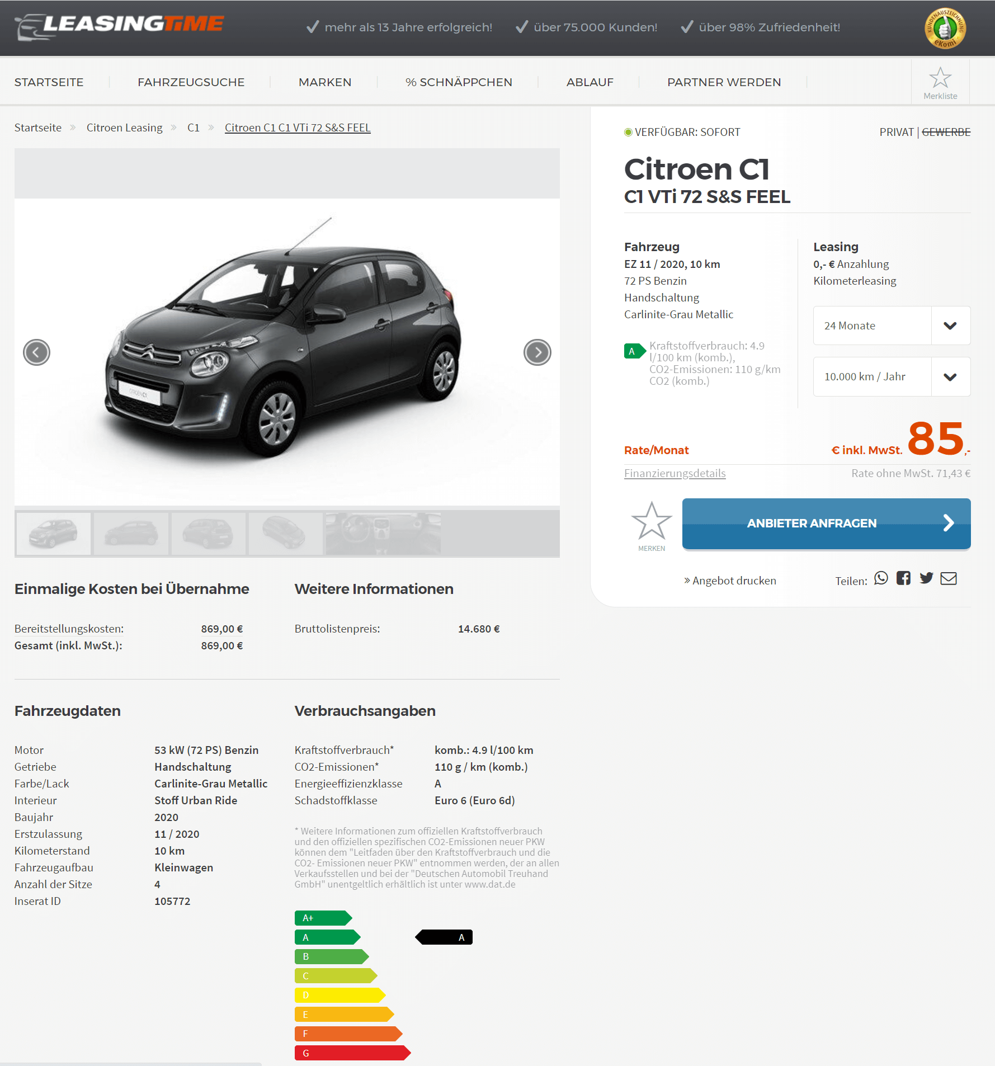Click the VERFÜGBAR: SOFORT status
The width and height of the screenshot is (995, 1066).
point(682,132)
